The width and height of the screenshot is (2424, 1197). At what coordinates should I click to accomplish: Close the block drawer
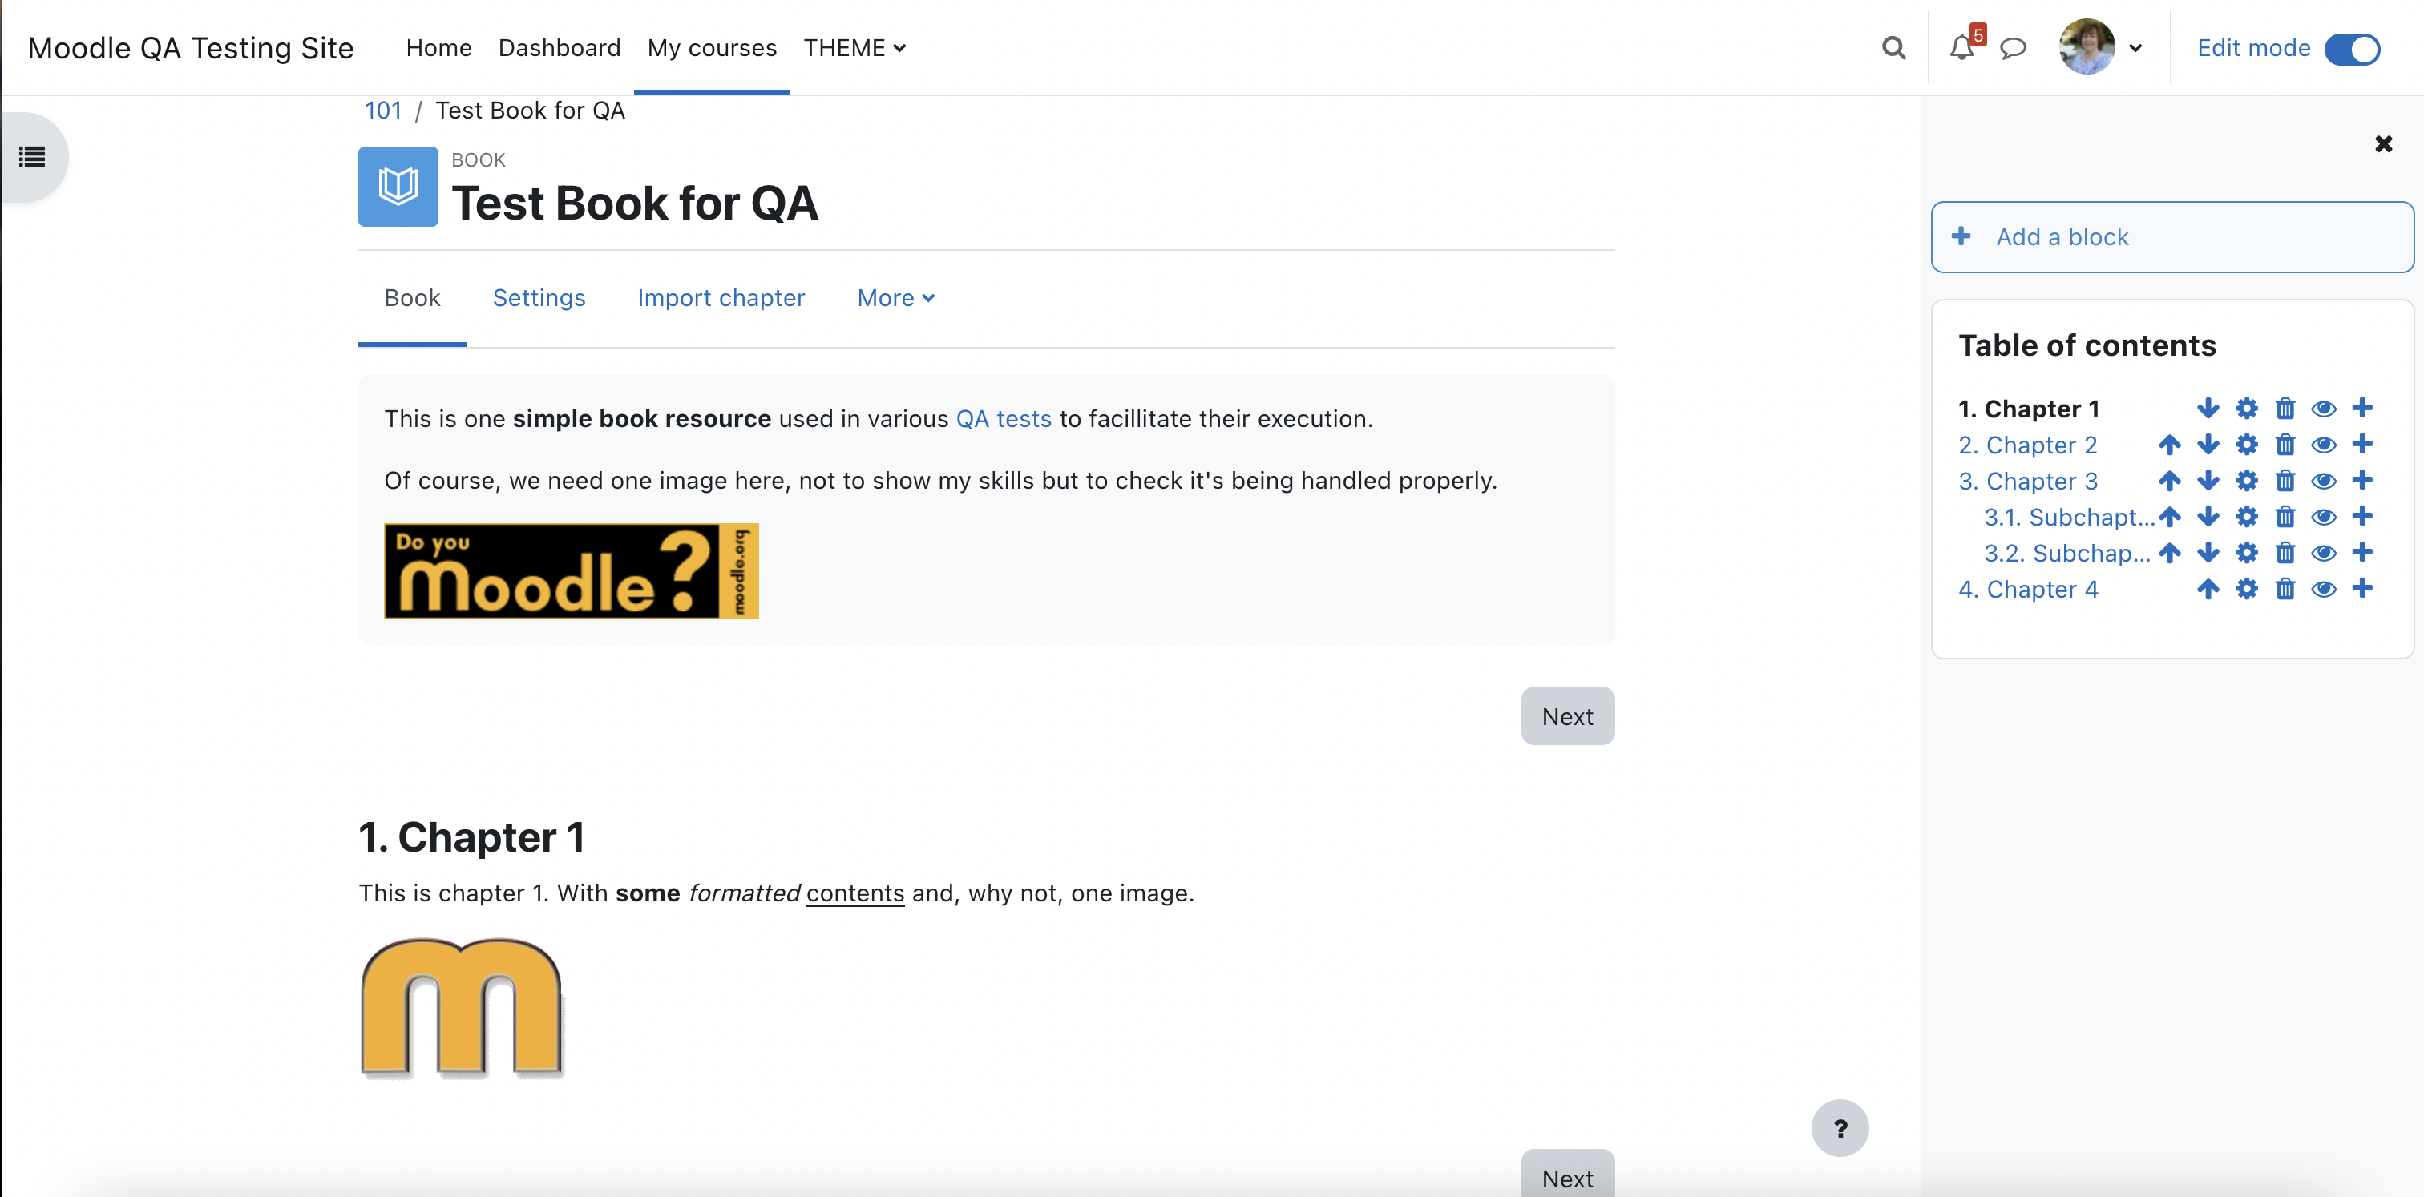2382,144
